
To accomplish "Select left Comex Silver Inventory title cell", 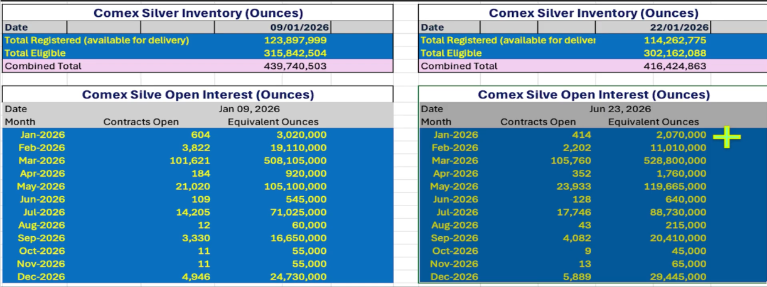I will [198, 13].
